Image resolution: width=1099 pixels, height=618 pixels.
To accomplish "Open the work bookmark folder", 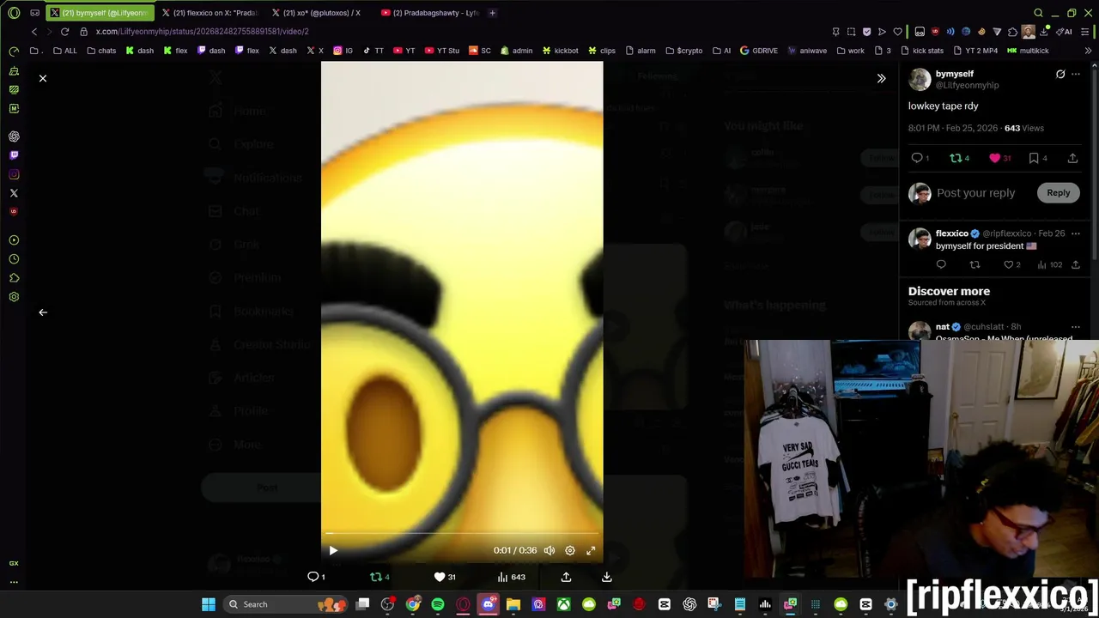I will point(850,51).
